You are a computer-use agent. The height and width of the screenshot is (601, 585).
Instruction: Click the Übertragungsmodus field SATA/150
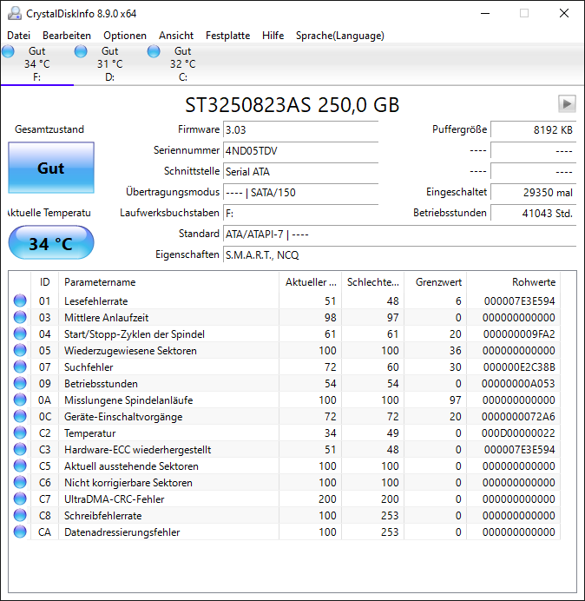[x=300, y=193]
